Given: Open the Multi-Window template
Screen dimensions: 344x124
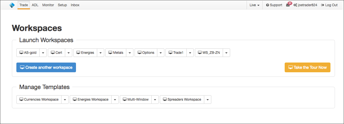Looking at the screenshot, I should point(136,99).
